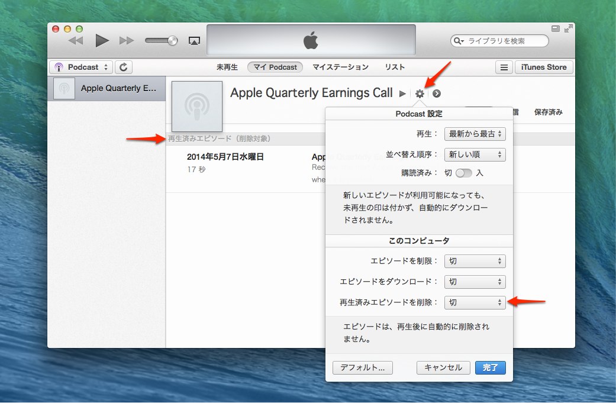Open the search magnifier options
The image size is (616, 403).
(x=459, y=41)
